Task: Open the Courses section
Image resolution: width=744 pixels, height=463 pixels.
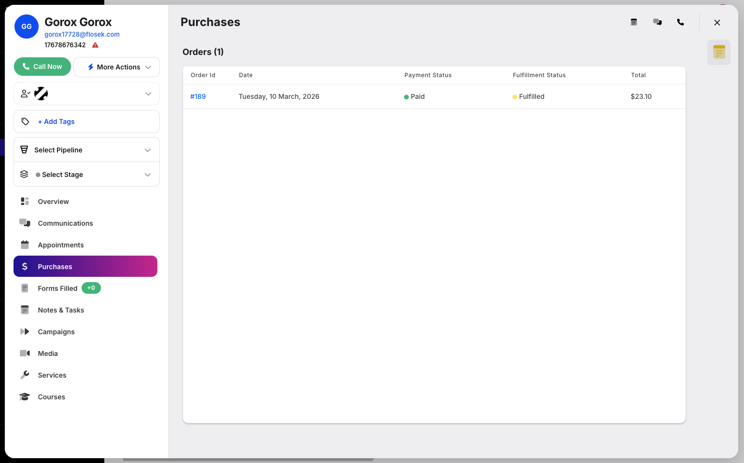Action: tap(85, 397)
